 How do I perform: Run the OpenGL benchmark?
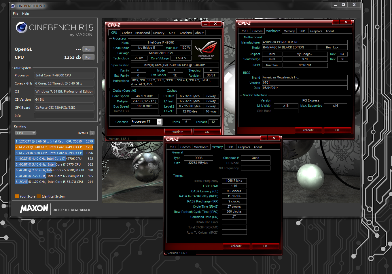(88, 49)
